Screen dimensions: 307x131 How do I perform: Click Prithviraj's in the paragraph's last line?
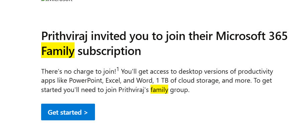click(134, 90)
